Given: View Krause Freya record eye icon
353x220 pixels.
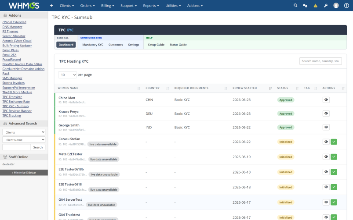Looking at the screenshot, I should [326, 114].
